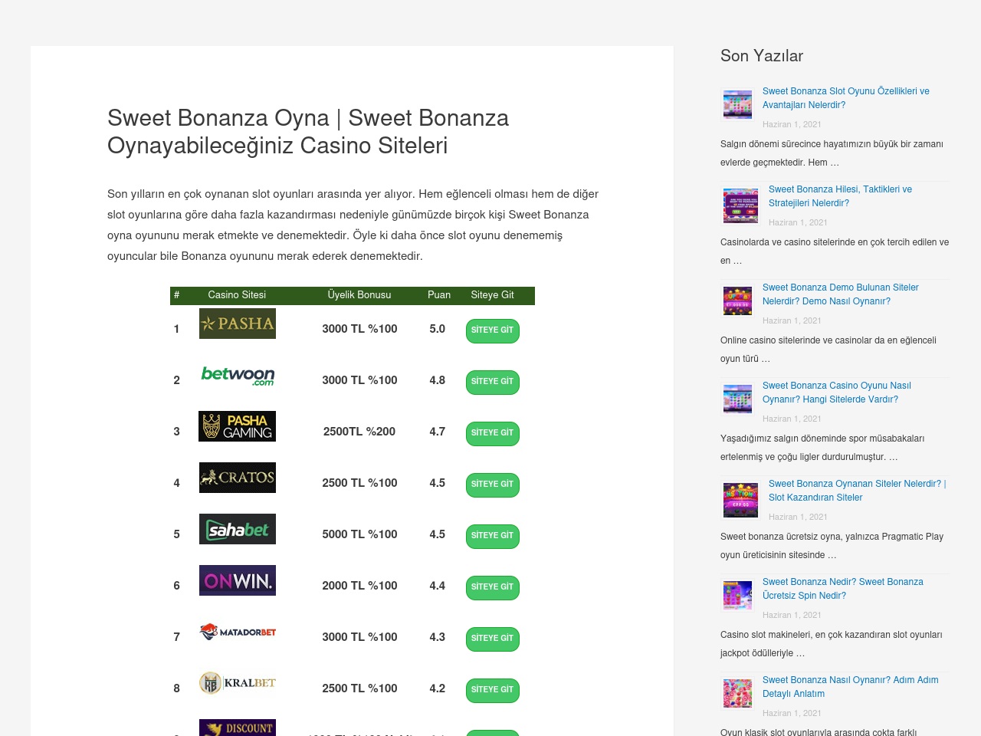Open Sweet Bonanza Oynanan Siteler Nelerdir link
This screenshot has height=736, width=981.
tap(858, 491)
